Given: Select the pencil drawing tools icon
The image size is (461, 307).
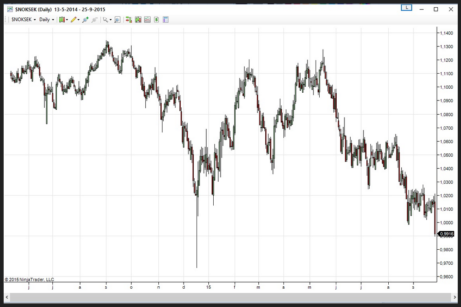Looking at the screenshot, I should pyautogui.click(x=73, y=20).
